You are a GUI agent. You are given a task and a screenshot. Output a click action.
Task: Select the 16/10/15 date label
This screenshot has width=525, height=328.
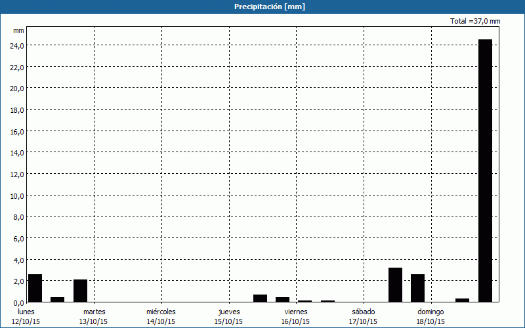pos(296,321)
